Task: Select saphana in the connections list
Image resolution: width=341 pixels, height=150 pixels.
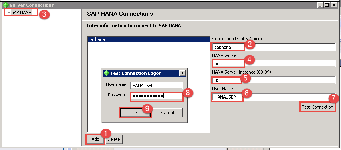Action: [148, 39]
